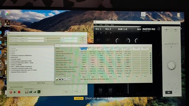Click the Master Mix circular icon

(x=159, y=29)
